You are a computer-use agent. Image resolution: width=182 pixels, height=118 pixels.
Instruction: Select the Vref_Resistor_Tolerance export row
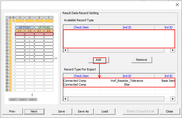[127, 81]
